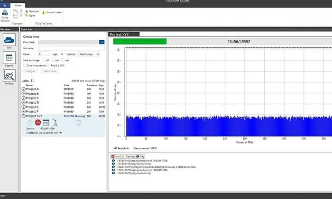Click the Generate token button
This screenshot has width=332, height=199.
(x=32, y=11)
